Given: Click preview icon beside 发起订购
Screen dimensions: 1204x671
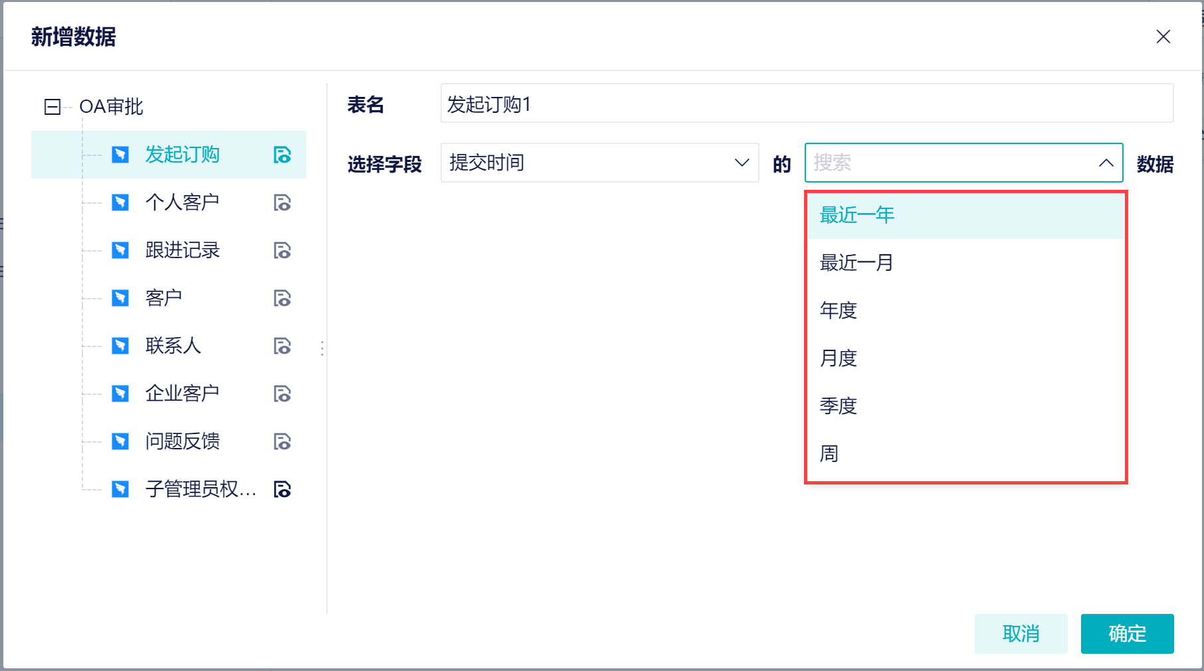Looking at the screenshot, I should [x=282, y=155].
